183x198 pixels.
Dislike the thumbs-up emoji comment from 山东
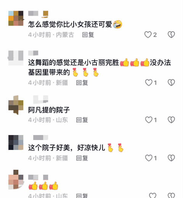(x=171, y=195)
